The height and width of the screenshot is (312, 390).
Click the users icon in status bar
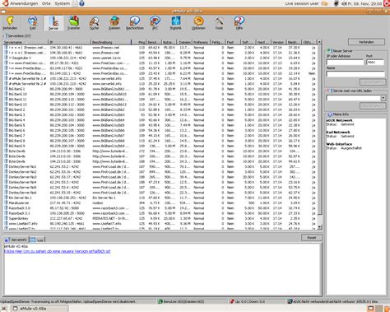coord(160,301)
